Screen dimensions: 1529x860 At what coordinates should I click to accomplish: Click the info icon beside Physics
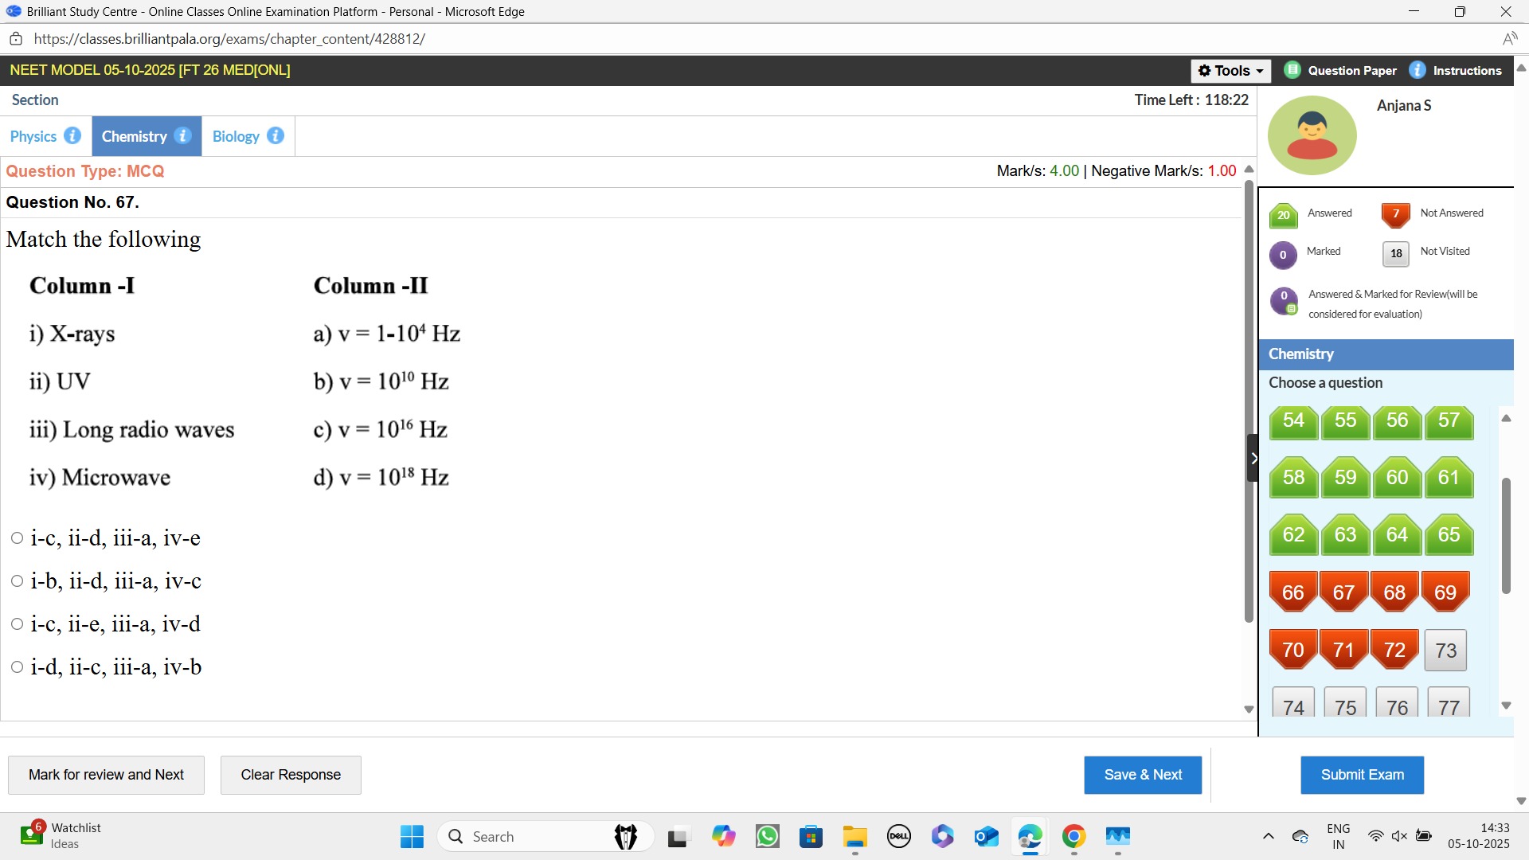pos(72,135)
